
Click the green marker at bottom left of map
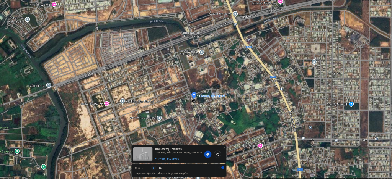click(44, 167)
